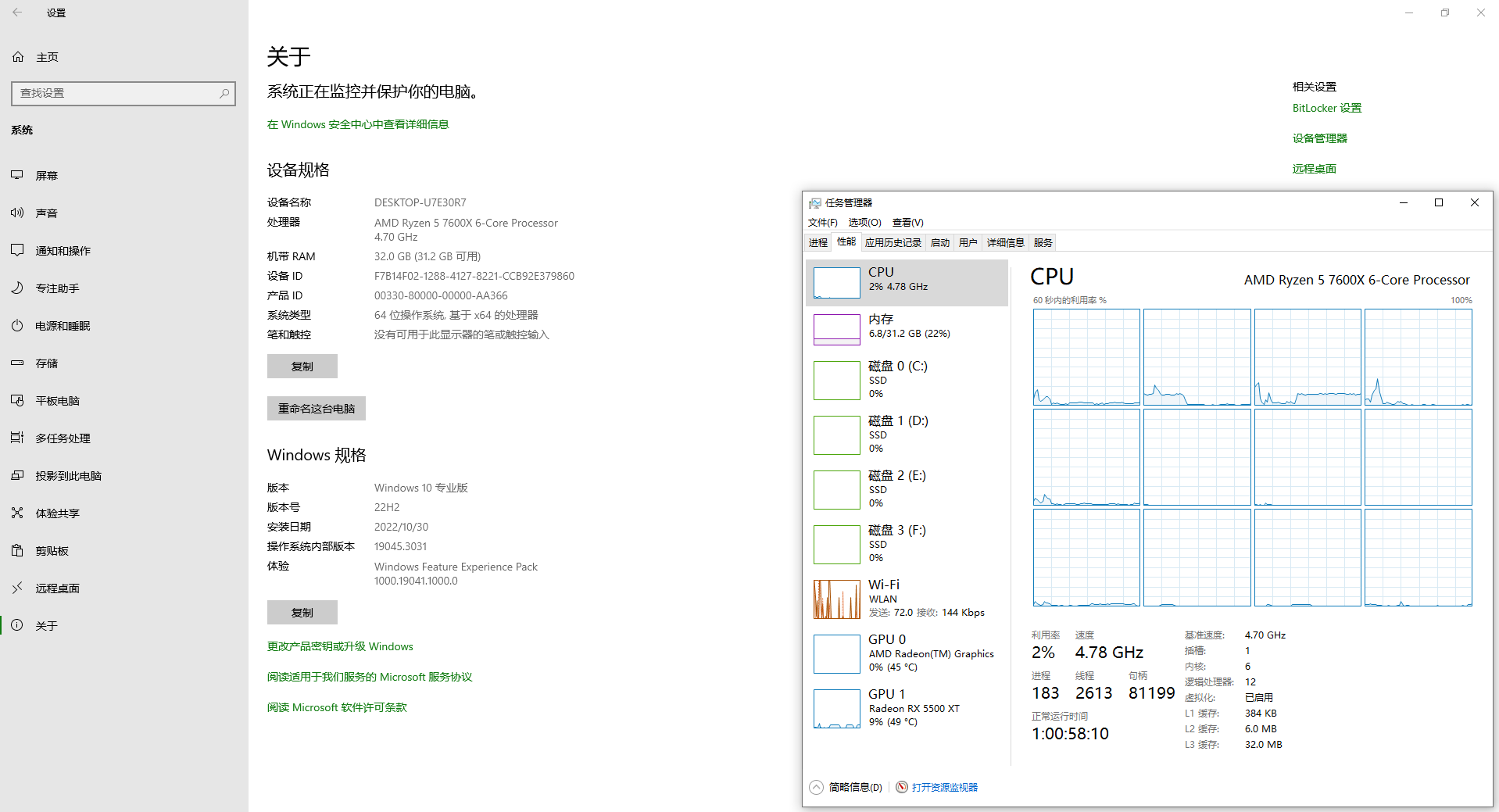Open Tablet (平板电脑) icon
The width and height of the screenshot is (1499, 812).
click(x=17, y=400)
